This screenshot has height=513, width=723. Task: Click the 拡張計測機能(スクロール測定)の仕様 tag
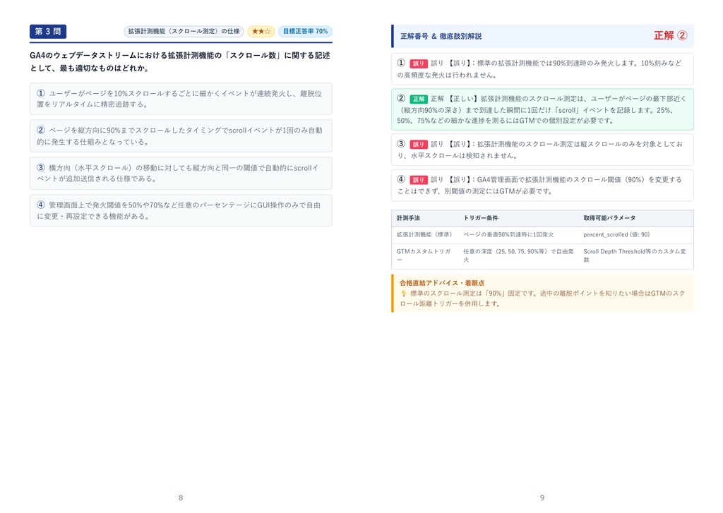pos(184,31)
